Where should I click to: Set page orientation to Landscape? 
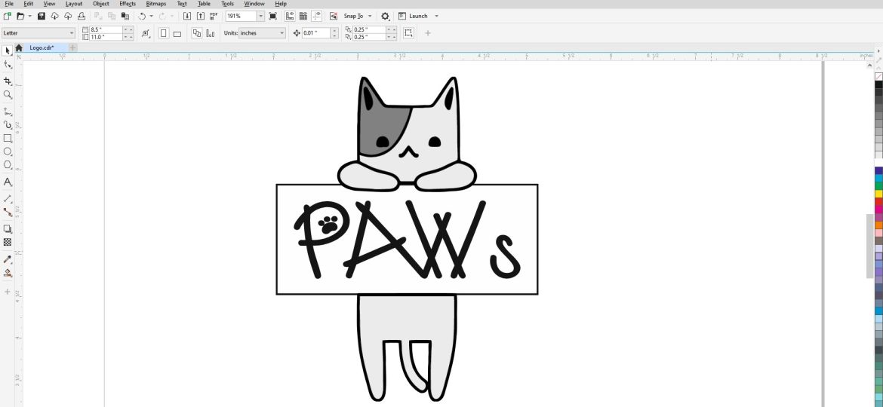(177, 33)
